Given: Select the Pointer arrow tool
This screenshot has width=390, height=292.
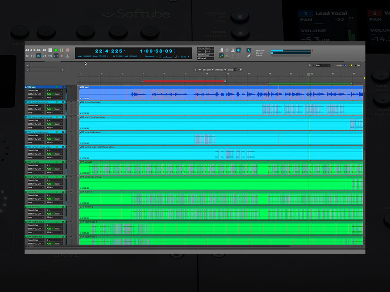Looking at the screenshot, I should 249,50.
